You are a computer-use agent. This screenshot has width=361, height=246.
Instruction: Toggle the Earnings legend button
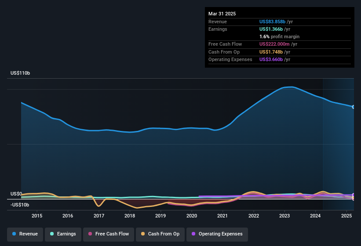point(63,234)
